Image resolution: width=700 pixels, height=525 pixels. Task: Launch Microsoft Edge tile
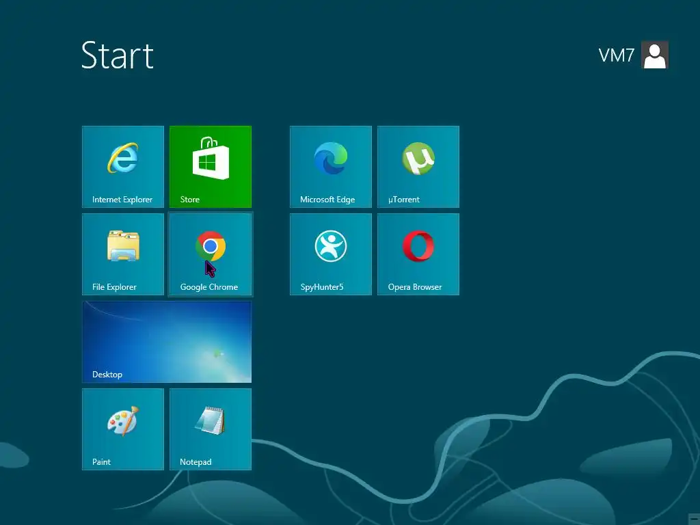click(330, 167)
